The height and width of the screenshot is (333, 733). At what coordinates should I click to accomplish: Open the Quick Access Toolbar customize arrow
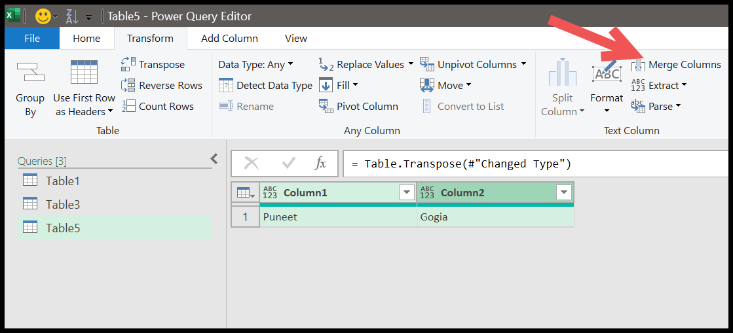click(89, 18)
